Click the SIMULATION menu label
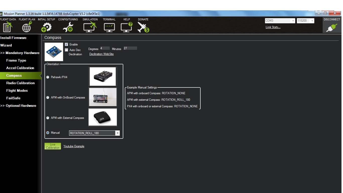The image size is (343, 193). tap(90, 19)
